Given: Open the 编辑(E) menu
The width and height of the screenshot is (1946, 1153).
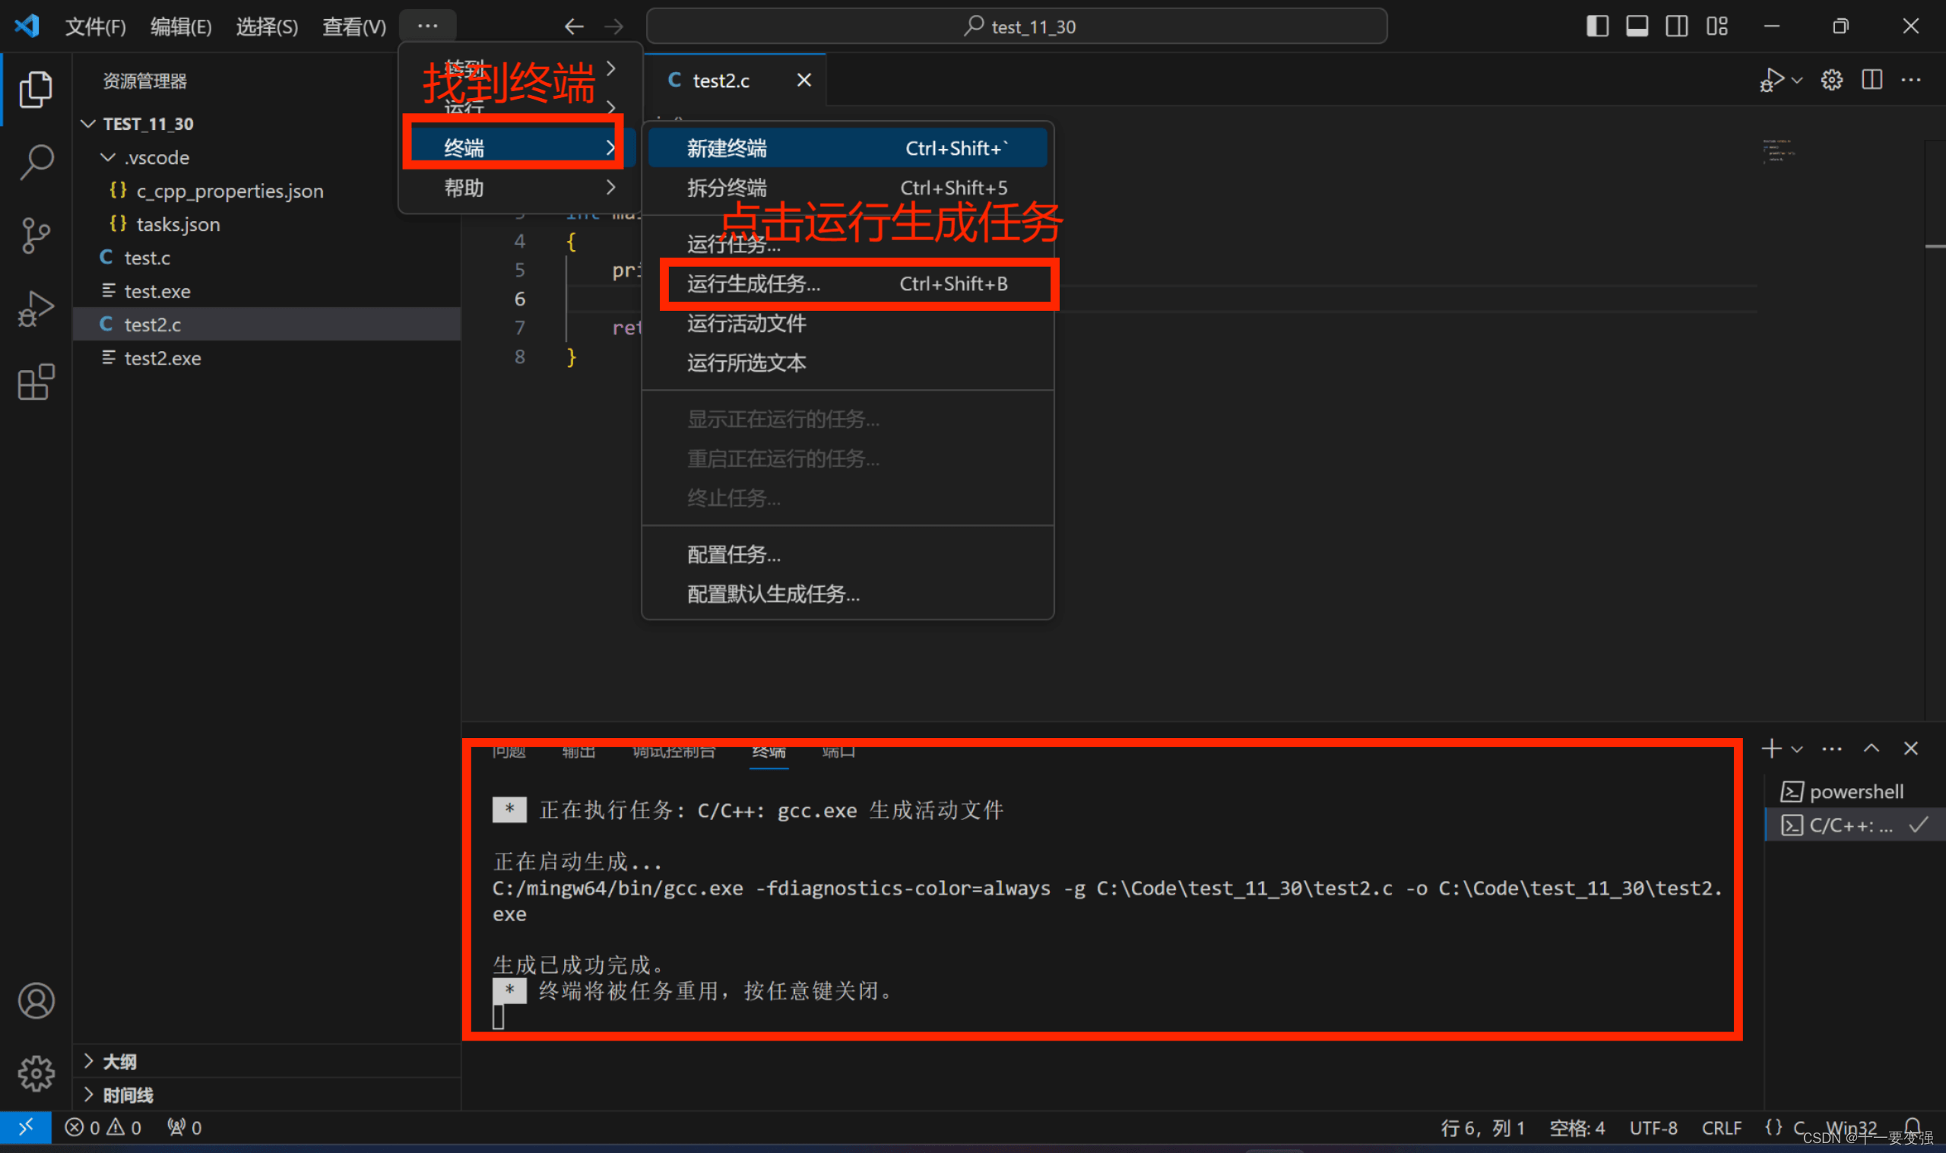Looking at the screenshot, I should coord(180,27).
